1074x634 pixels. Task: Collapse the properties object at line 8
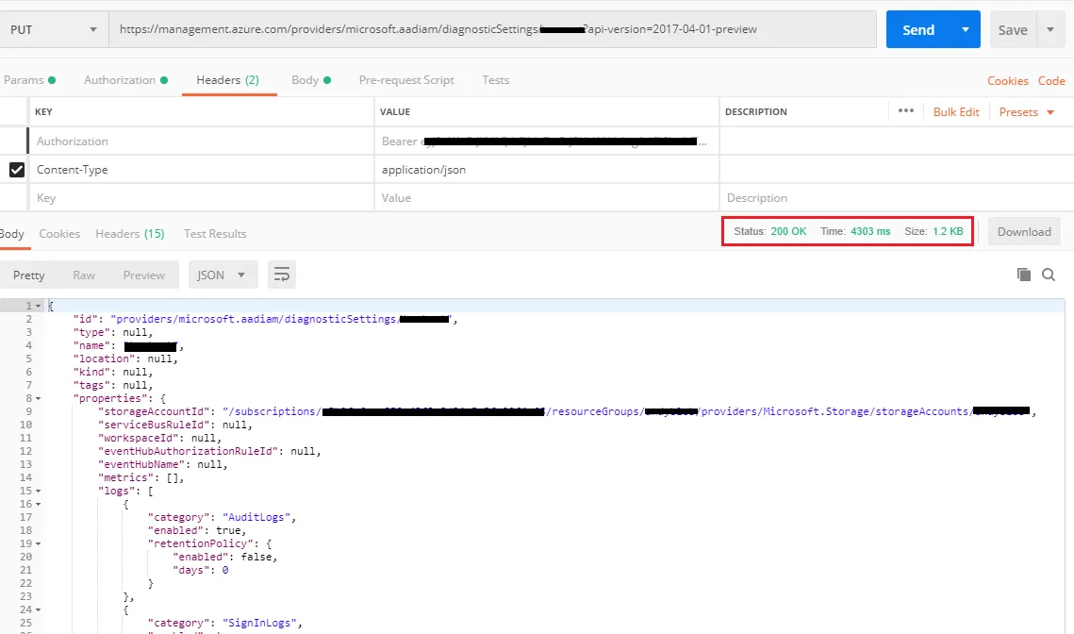(39, 398)
